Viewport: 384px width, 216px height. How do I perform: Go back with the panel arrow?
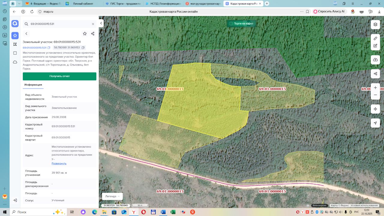[26, 34]
